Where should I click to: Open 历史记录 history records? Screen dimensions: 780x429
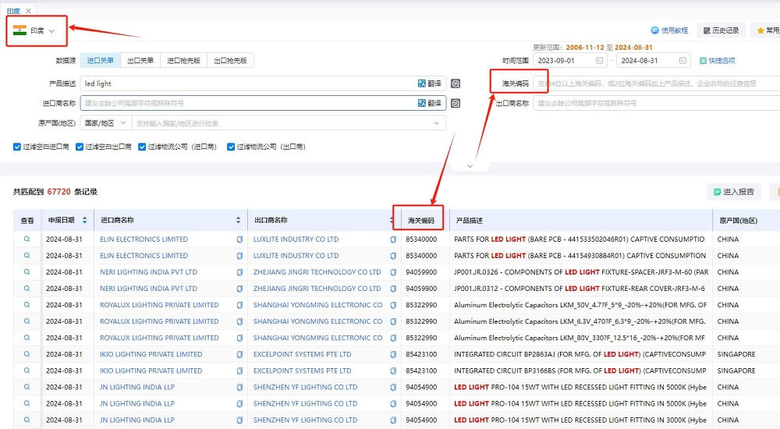(x=720, y=30)
